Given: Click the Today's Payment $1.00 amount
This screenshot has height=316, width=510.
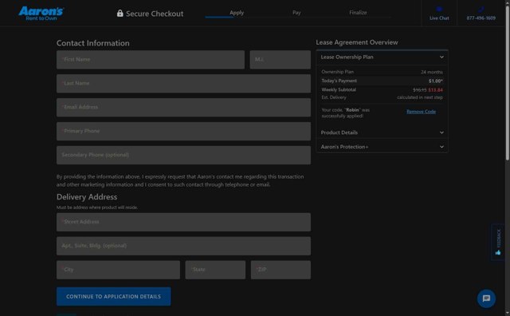Looking at the screenshot, I should point(436,81).
